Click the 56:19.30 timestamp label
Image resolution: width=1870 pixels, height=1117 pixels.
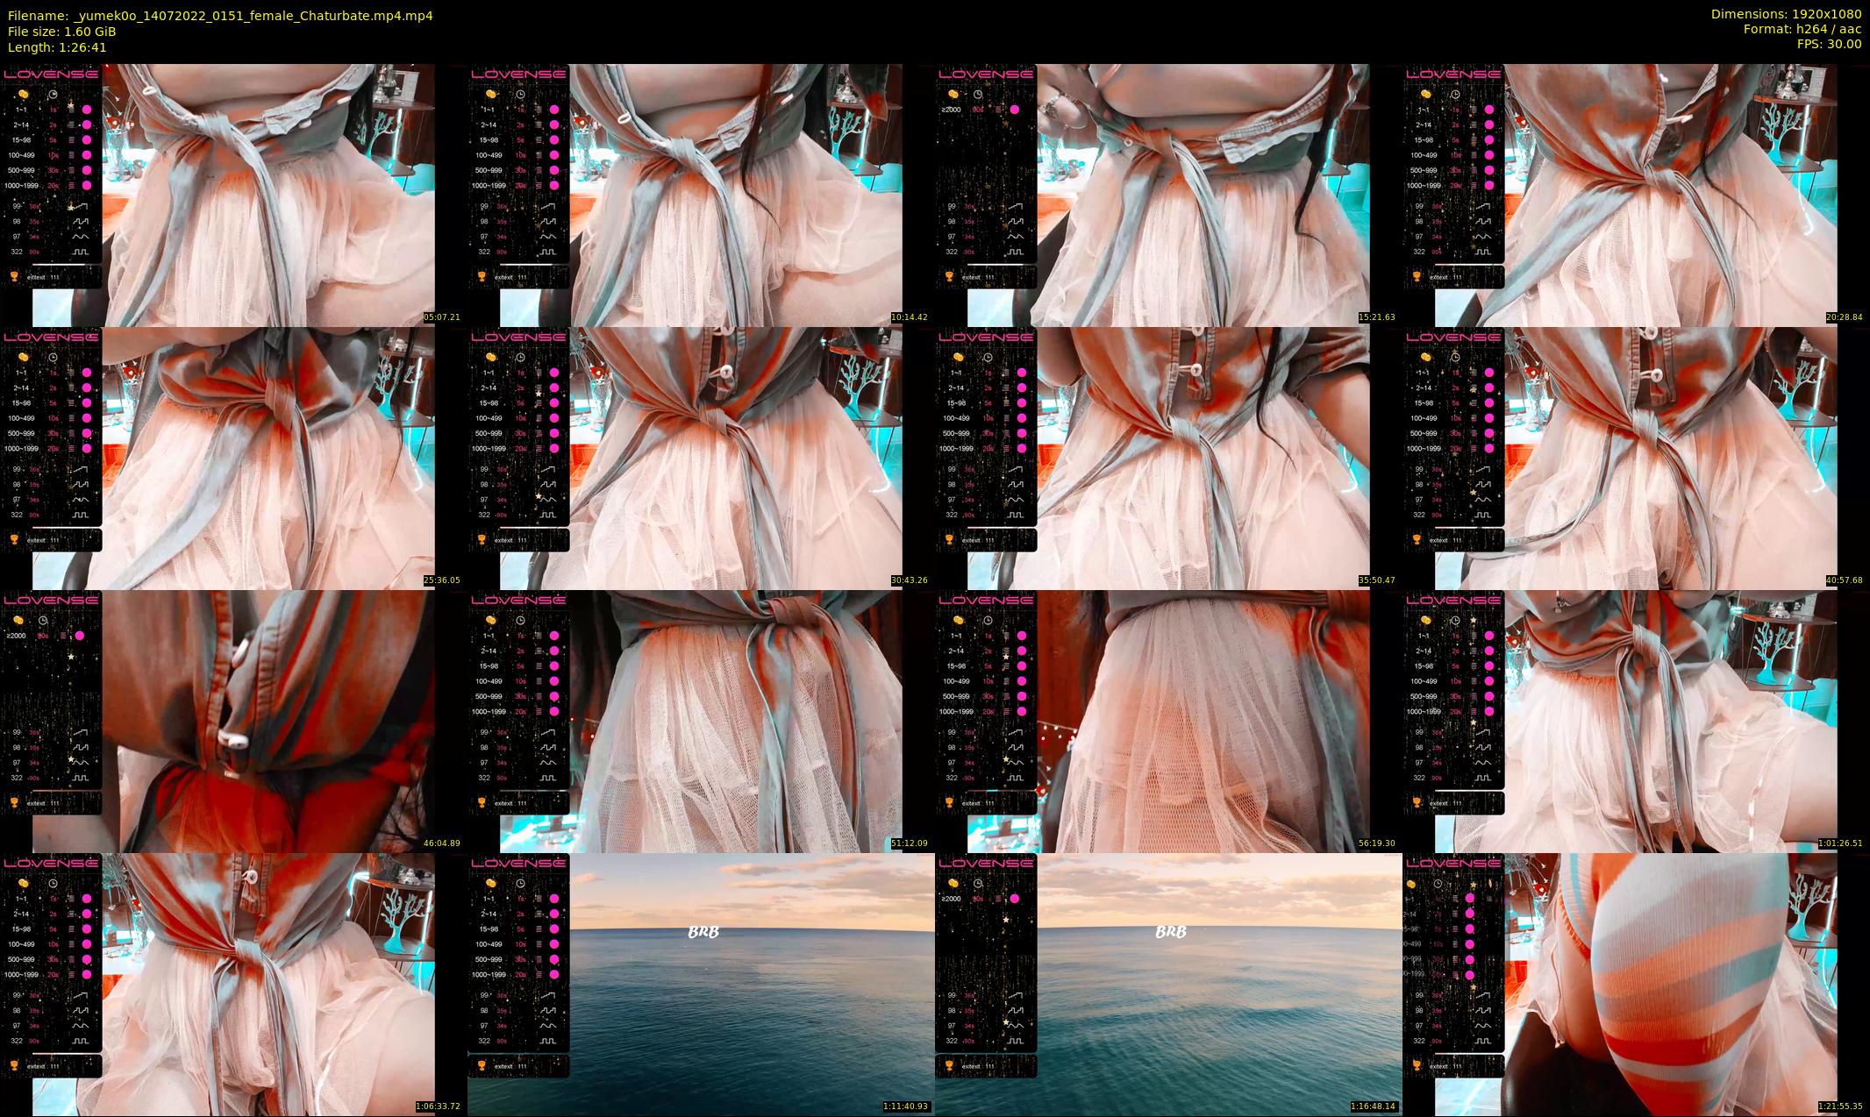click(x=1376, y=843)
